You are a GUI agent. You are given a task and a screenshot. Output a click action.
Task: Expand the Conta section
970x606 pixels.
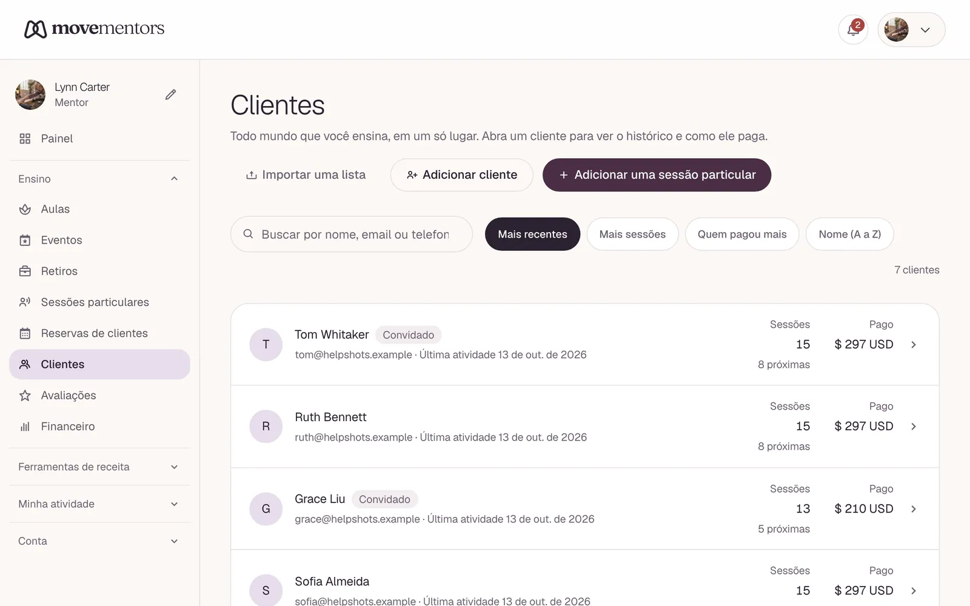pos(99,541)
